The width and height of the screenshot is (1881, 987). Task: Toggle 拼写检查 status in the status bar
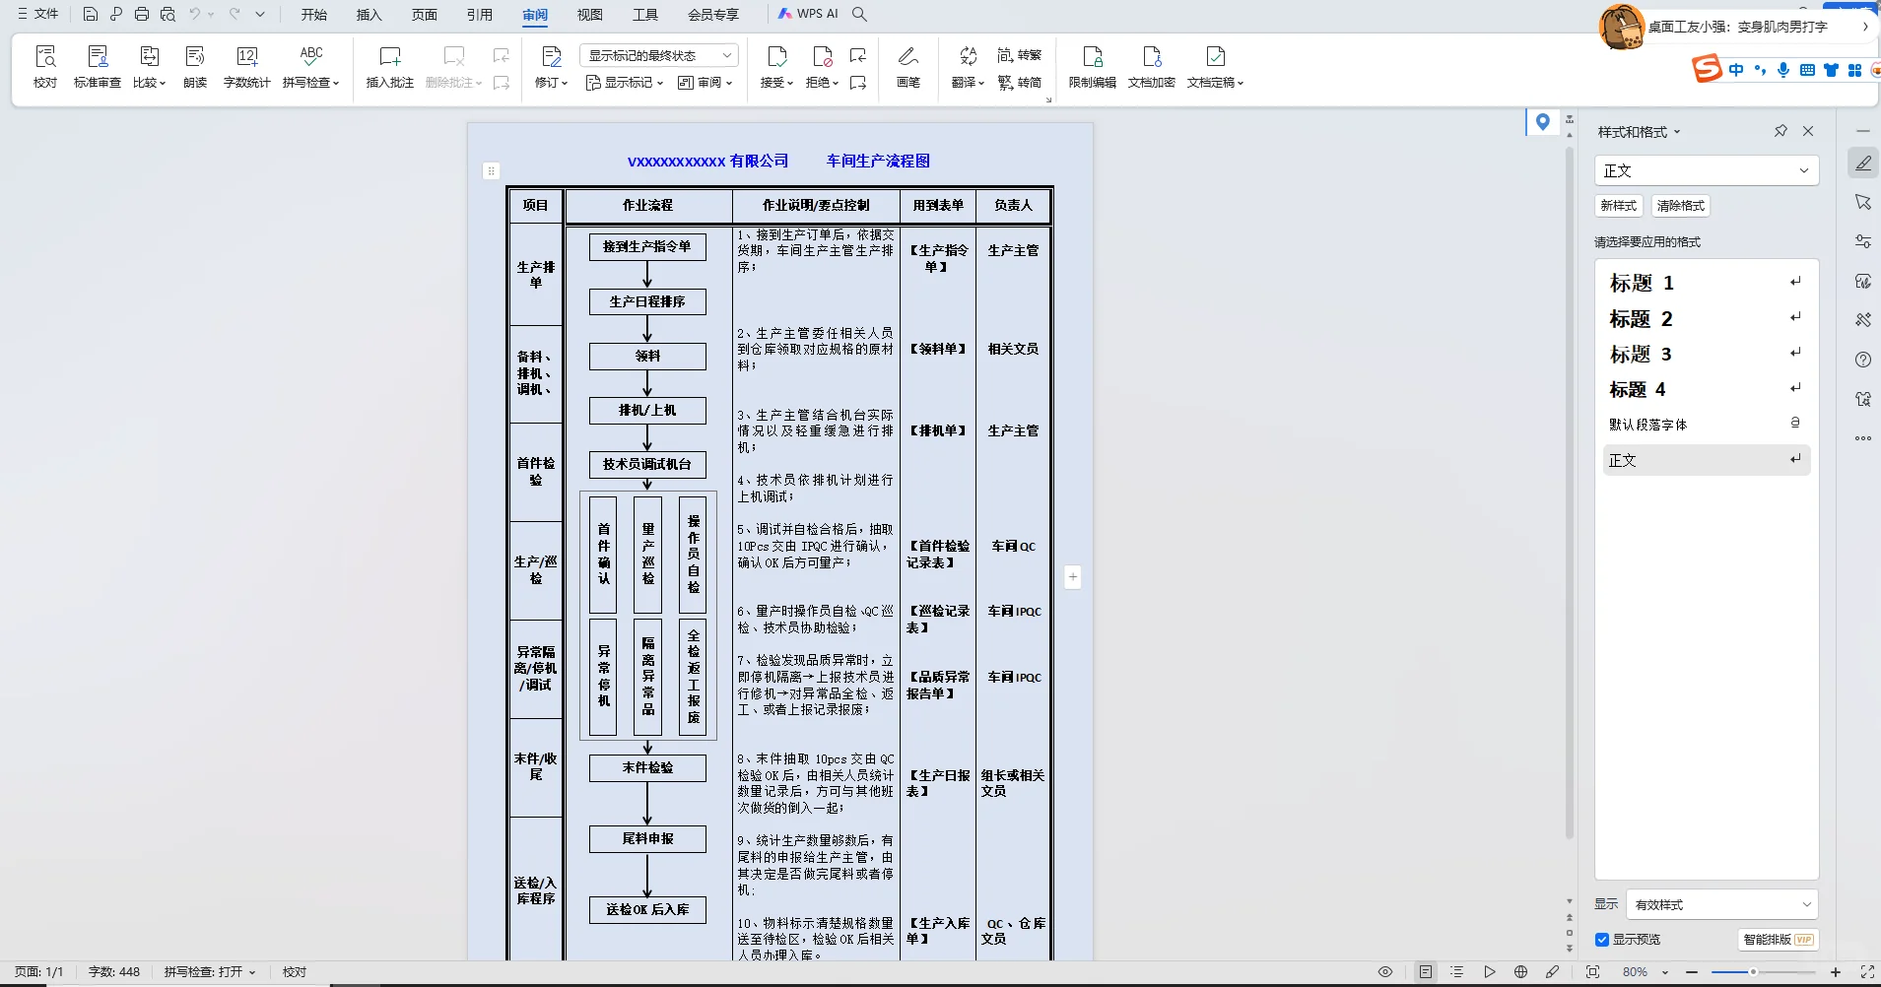210,972
